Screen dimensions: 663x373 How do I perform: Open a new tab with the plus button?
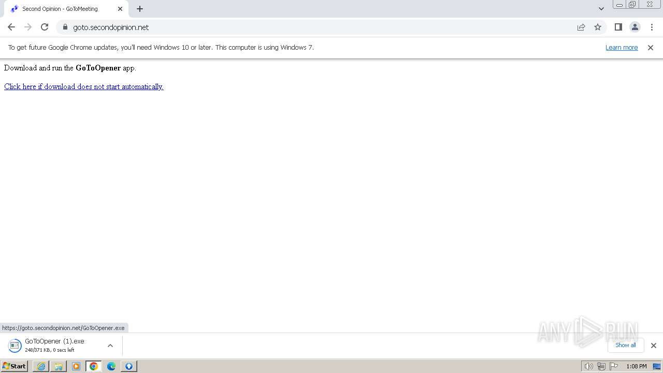point(140,9)
